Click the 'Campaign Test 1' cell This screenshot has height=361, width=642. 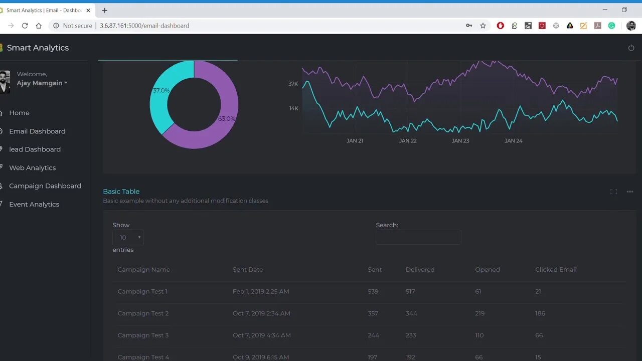[142, 292]
